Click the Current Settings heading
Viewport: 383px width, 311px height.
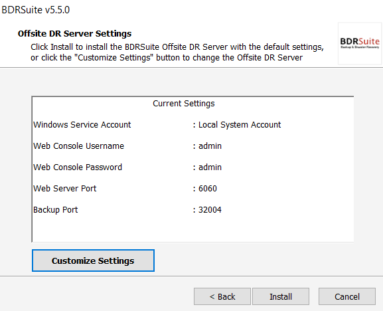(184, 104)
